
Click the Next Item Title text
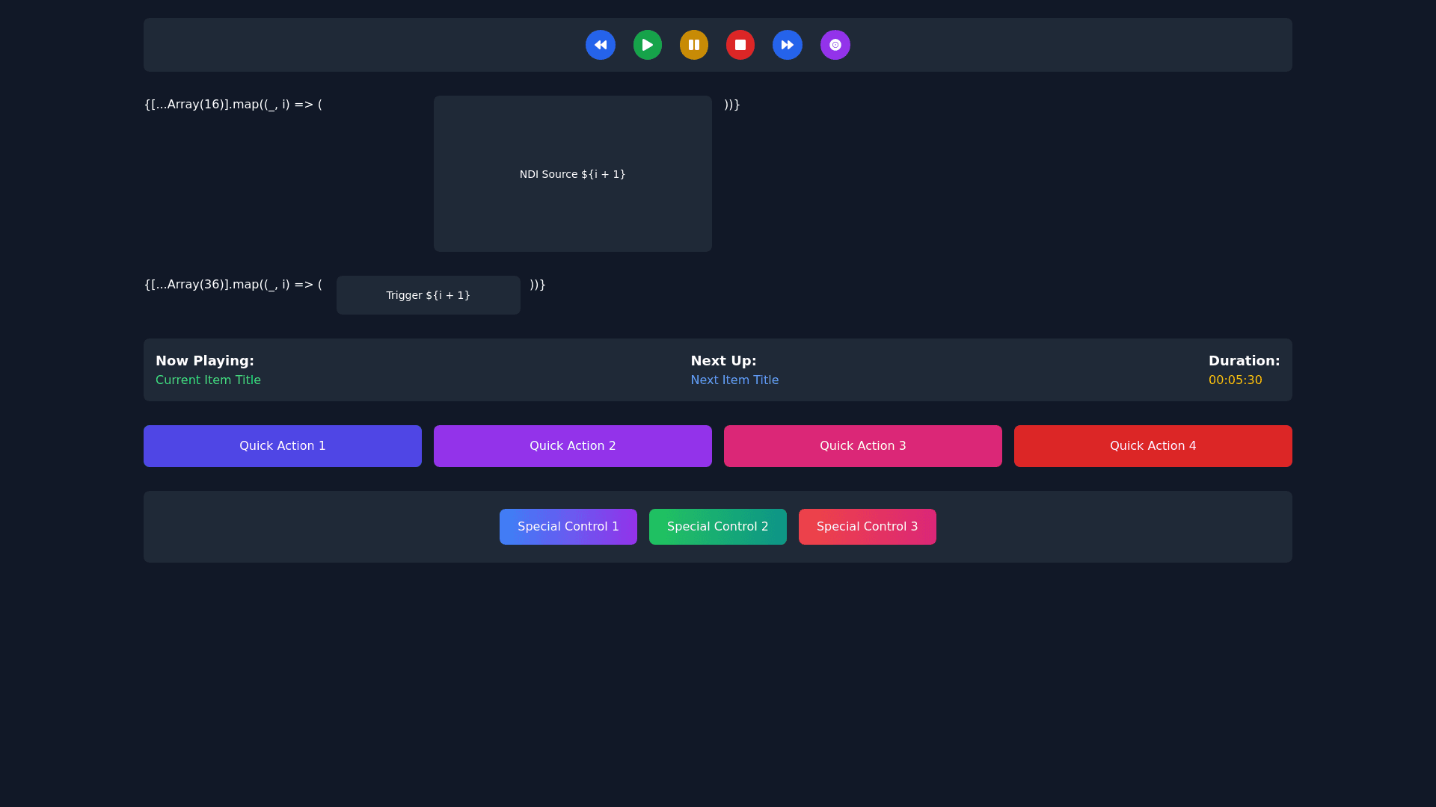coord(734,380)
